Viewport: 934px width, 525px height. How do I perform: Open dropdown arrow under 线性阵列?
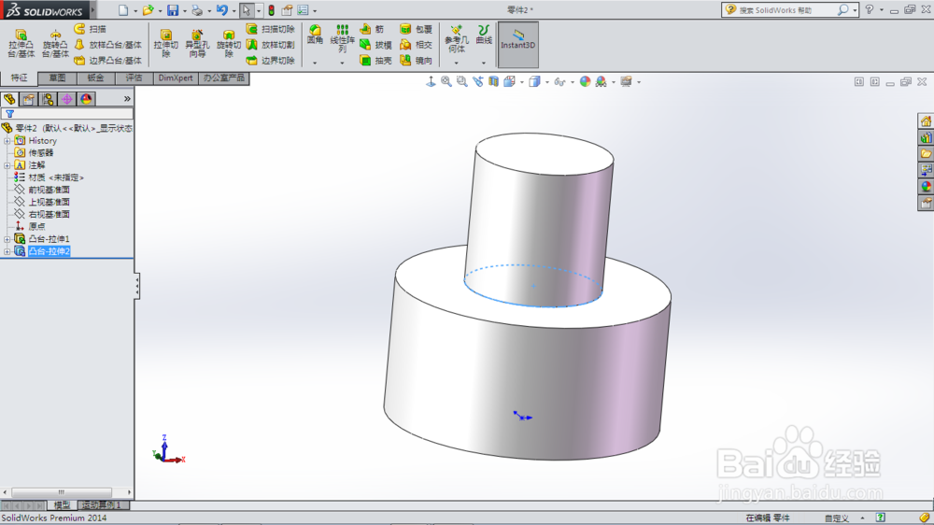pyautogui.click(x=343, y=63)
